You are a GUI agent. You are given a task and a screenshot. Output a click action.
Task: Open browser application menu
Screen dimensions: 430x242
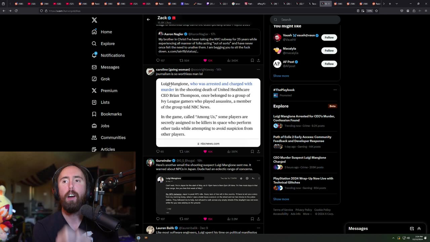[x=426, y=11]
